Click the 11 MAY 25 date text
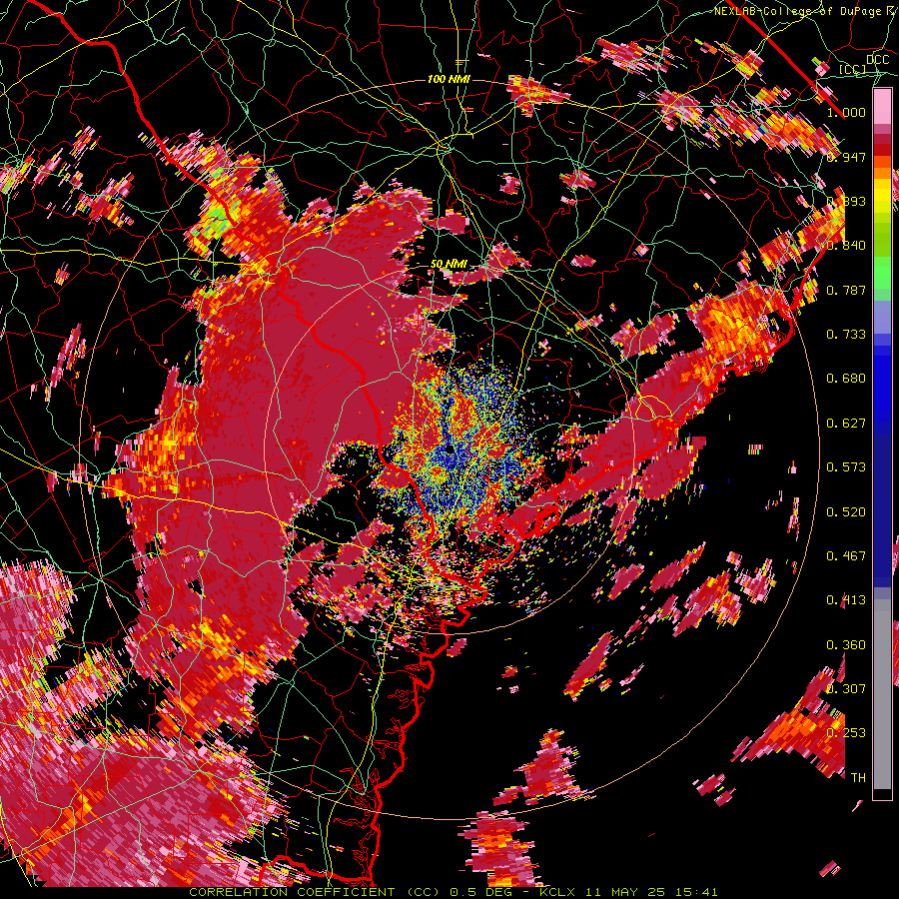The width and height of the screenshot is (899, 899). click(626, 892)
